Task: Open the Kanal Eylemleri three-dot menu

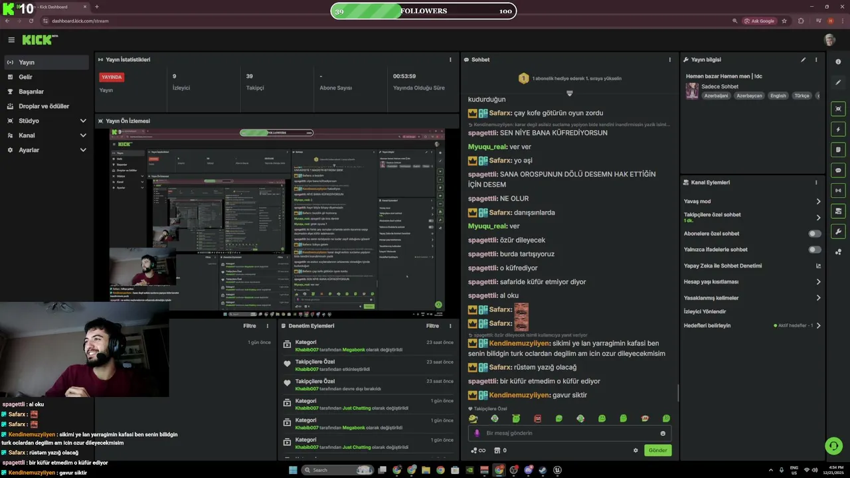Action: tap(816, 183)
